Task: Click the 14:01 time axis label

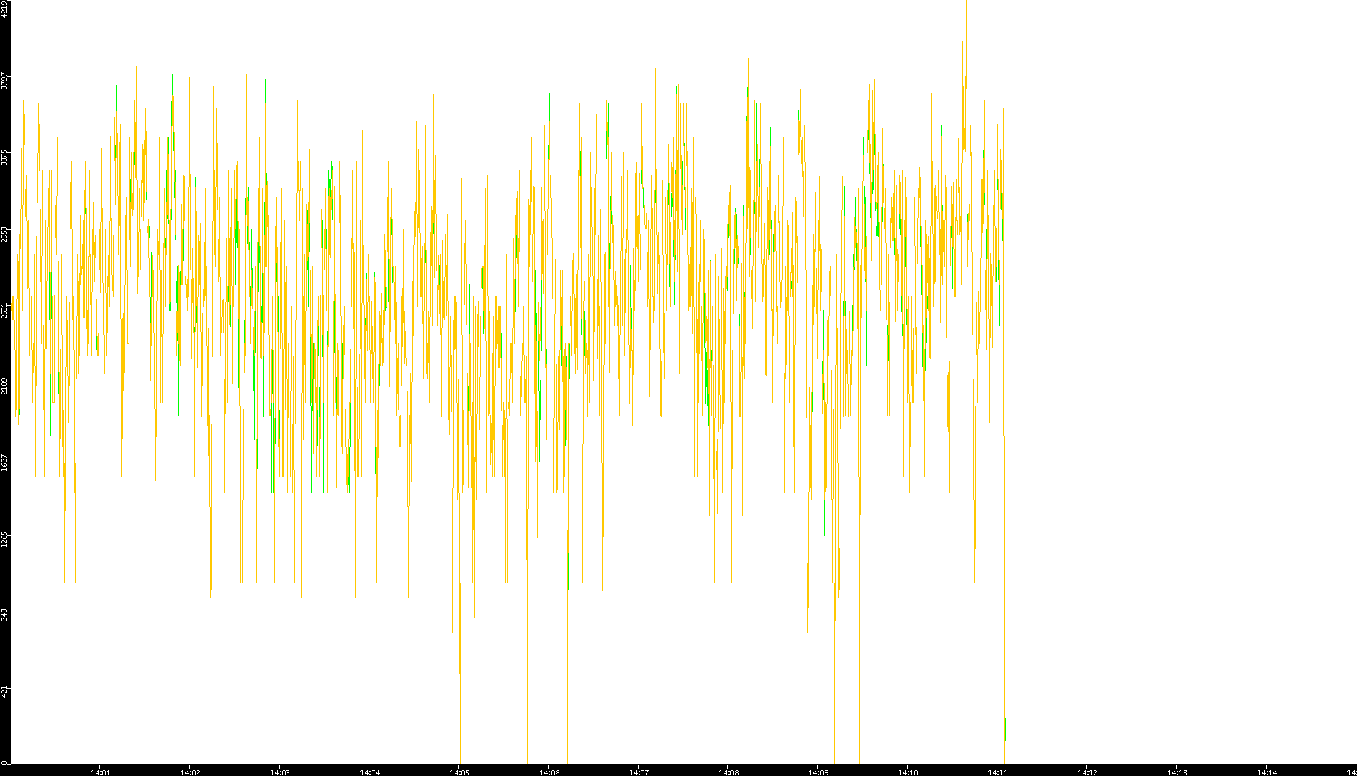Action: (x=100, y=772)
